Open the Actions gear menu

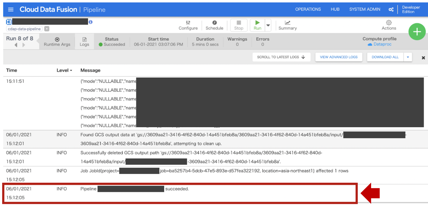coord(389,25)
